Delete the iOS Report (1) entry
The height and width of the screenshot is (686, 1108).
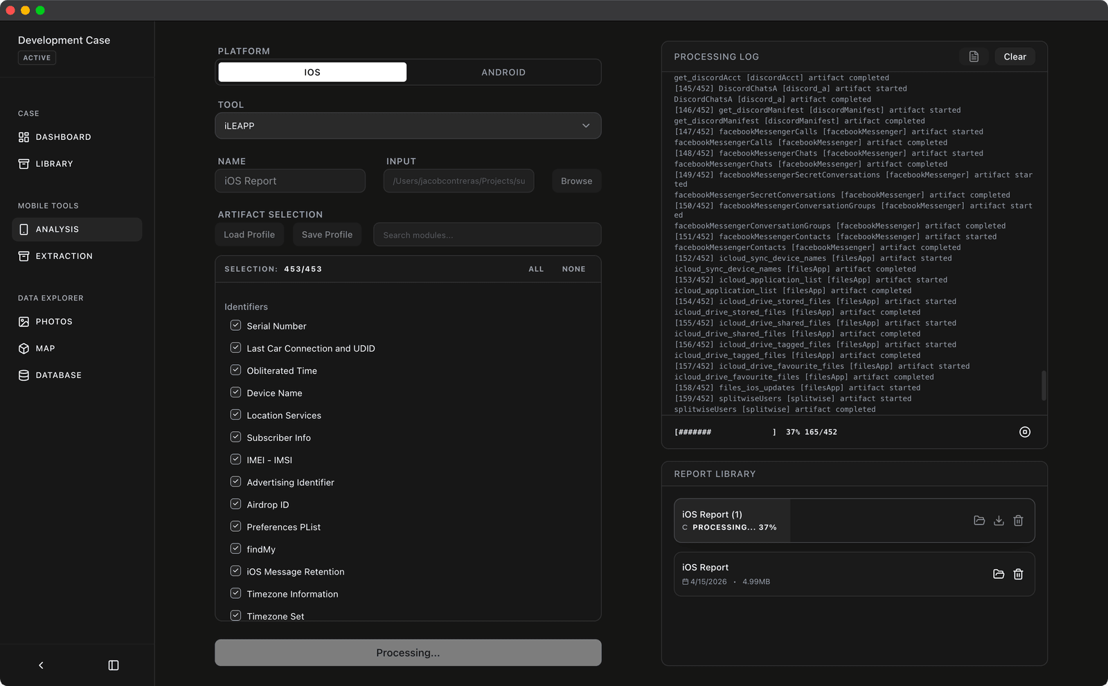tap(1018, 521)
